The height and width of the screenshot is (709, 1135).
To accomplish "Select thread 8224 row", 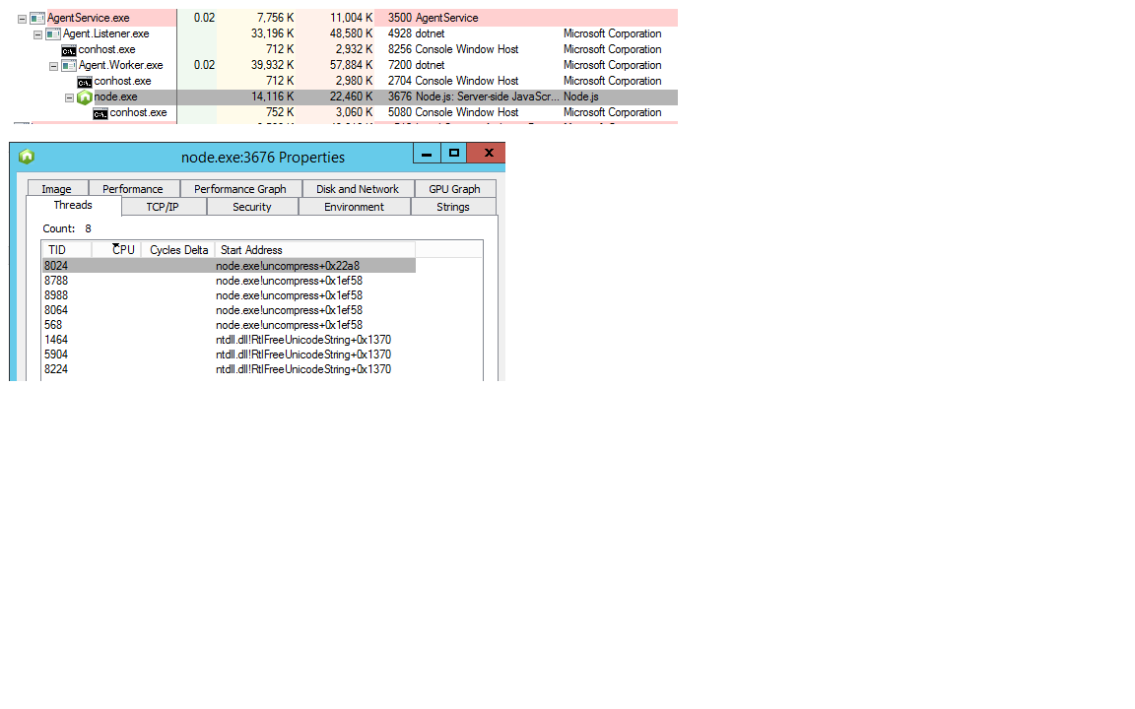I will tap(229, 369).
